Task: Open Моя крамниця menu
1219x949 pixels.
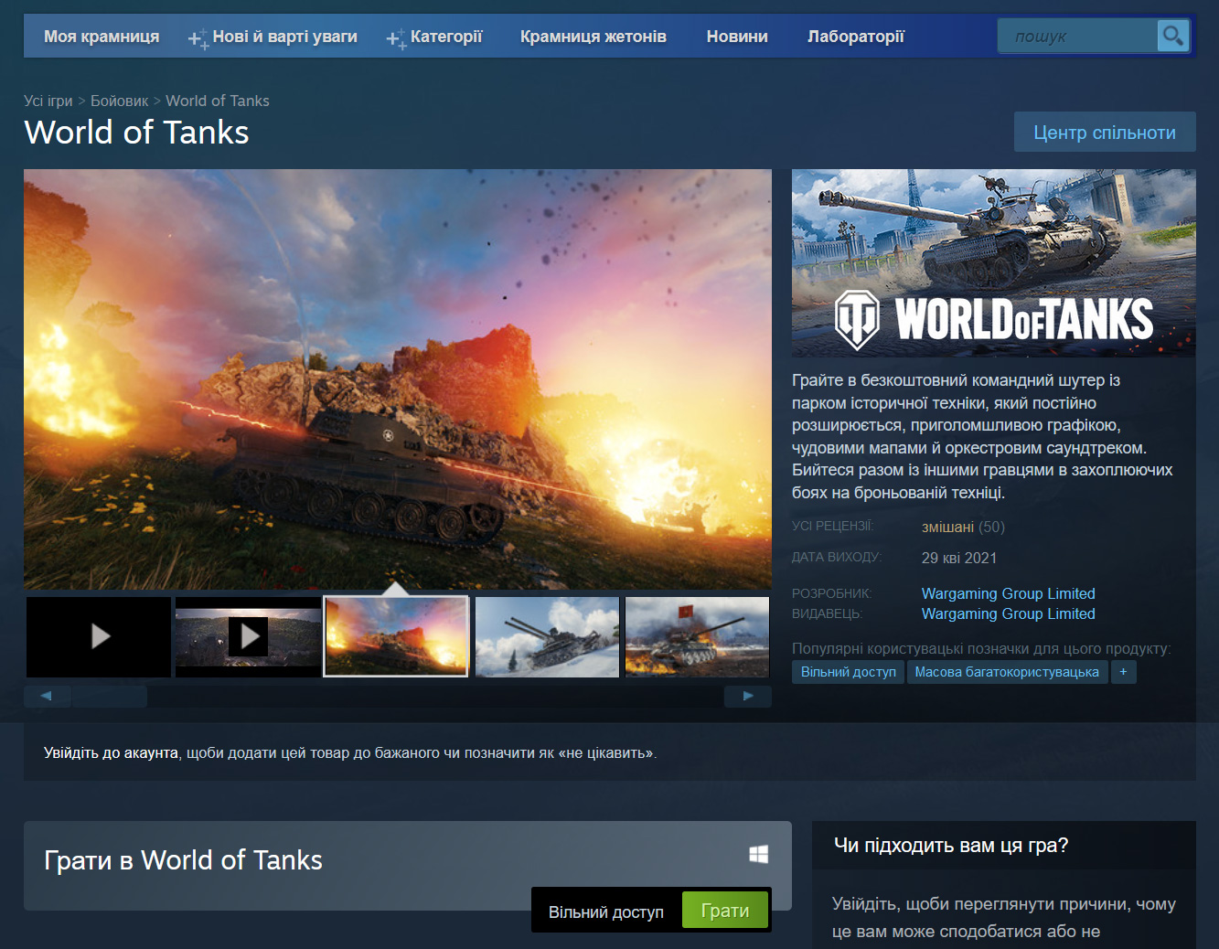Action: (102, 37)
